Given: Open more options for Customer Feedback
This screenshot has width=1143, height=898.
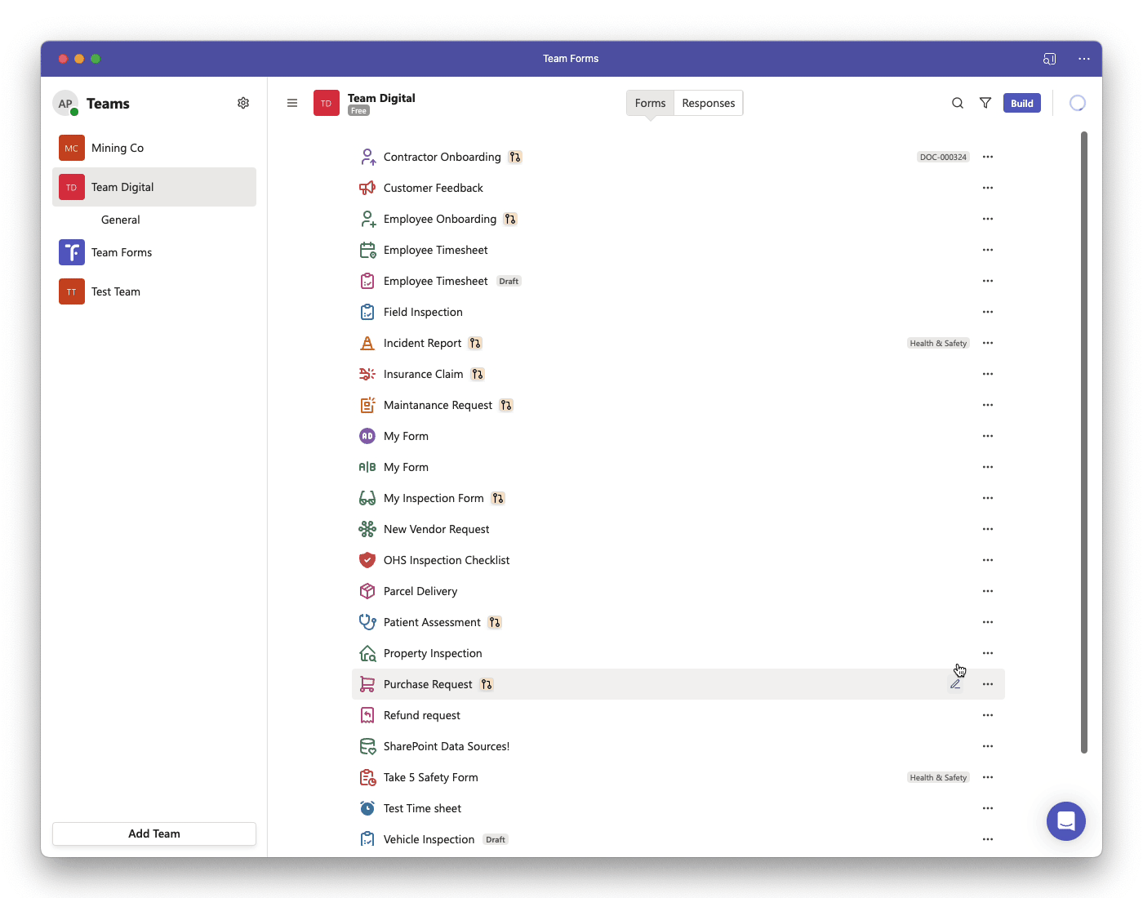Looking at the screenshot, I should [988, 188].
